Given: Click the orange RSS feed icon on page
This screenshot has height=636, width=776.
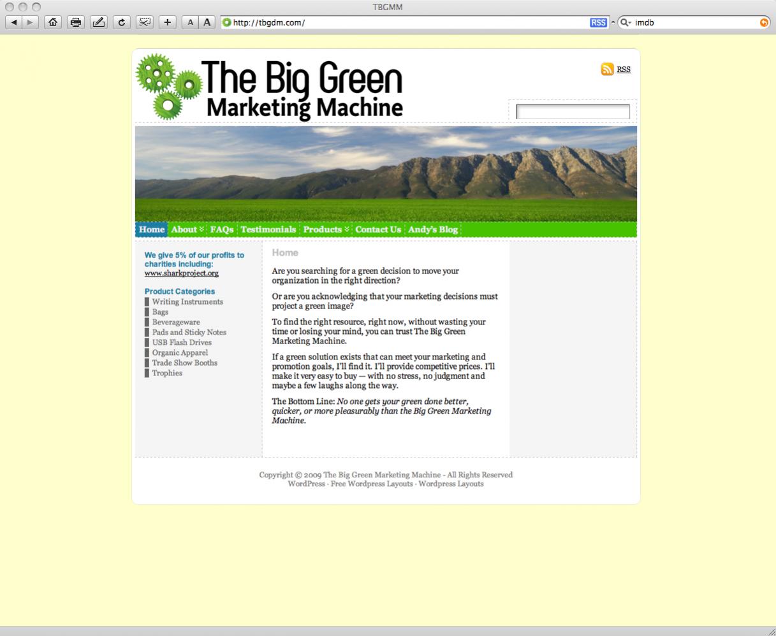Looking at the screenshot, I should (x=607, y=69).
